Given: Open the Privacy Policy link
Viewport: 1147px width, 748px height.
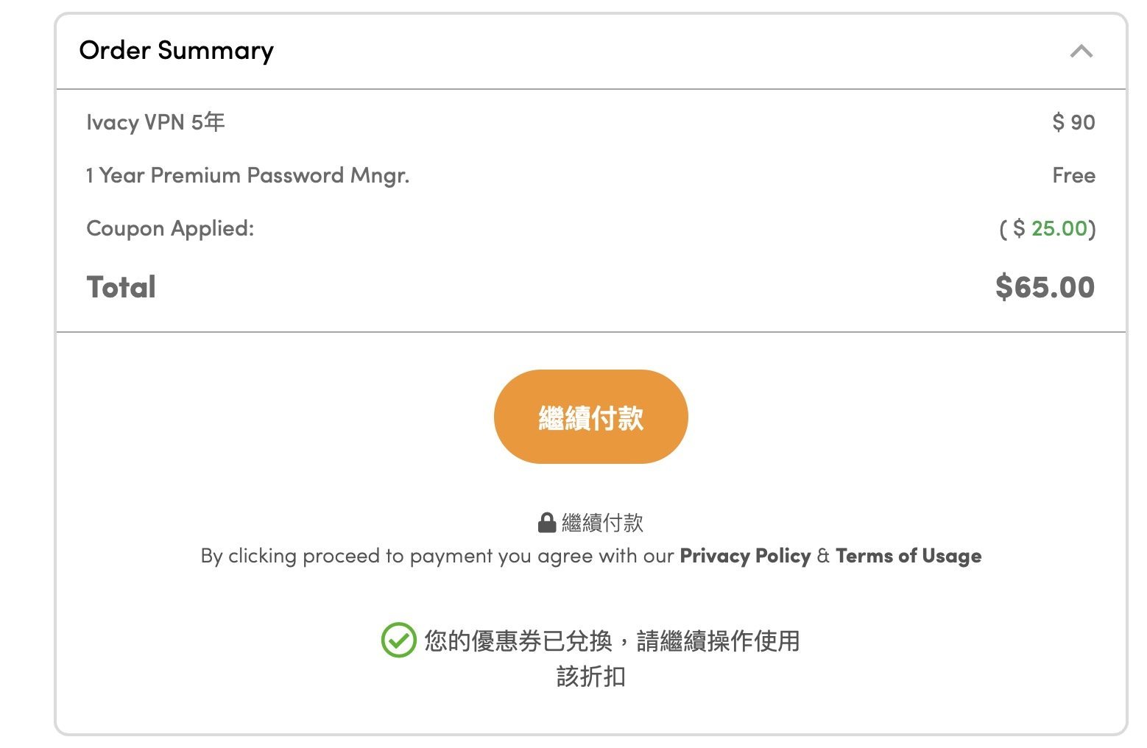Looking at the screenshot, I should (x=745, y=556).
